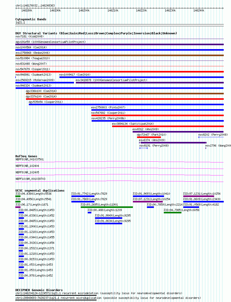Screen dimensions: 231x302
Task: Select variant nsv428235 (Perry2008b)
Action: pyautogui.click(x=108, y=118)
